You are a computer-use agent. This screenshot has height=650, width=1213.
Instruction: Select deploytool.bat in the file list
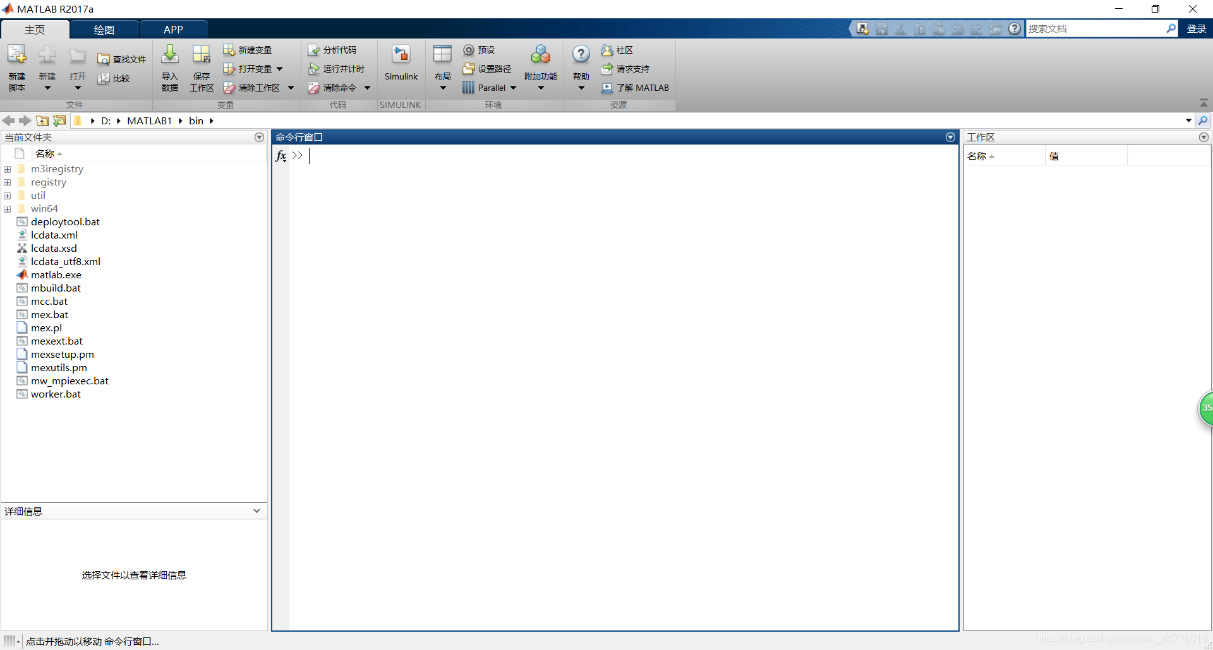tap(65, 222)
